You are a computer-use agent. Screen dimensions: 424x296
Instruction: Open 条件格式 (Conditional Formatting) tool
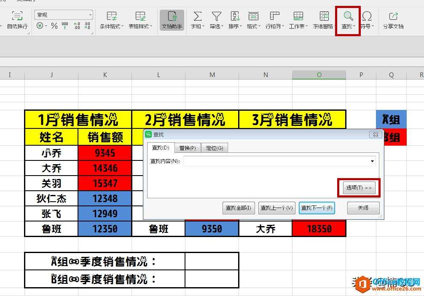tap(112, 17)
